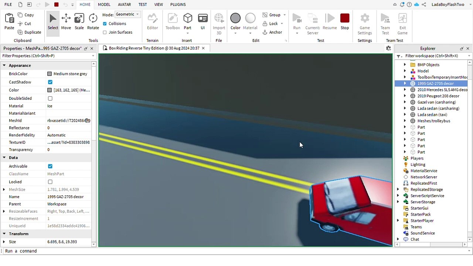
Task: Open the Run dropdown arrow
Action: (x=297, y=33)
